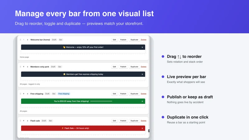Duplicate the Free shipping bar
This screenshot has height=140, width=249.
(134, 94)
